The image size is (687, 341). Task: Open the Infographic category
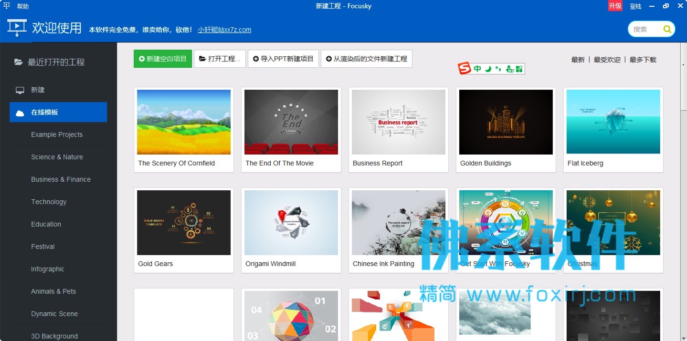(x=47, y=269)
